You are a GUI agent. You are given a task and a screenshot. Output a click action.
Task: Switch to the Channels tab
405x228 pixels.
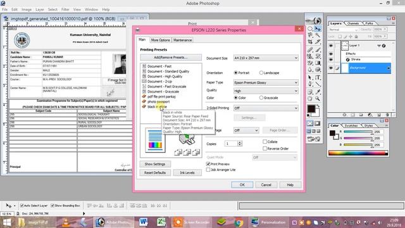pos(353,23)
